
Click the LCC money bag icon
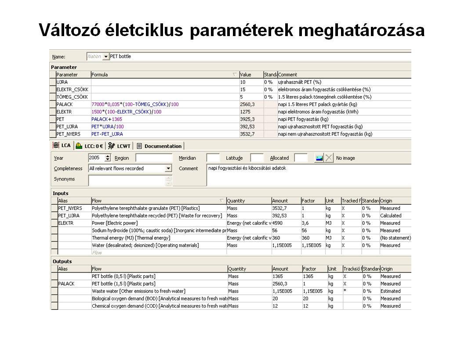tap(79, 146)
